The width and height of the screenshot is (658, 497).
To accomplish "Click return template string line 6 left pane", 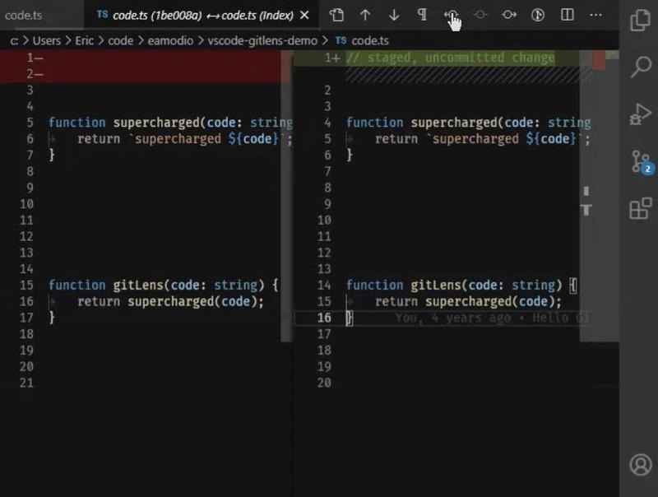I will (x=184, y=139).
